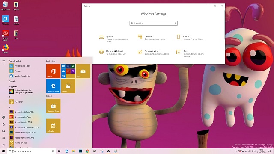The image size is (274, 154).
Task: Click the Windows Start button
Action: 3,151
